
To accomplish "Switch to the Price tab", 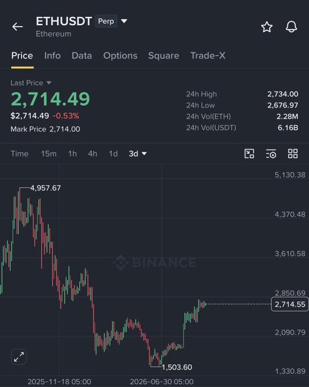I will pos(22,56).
